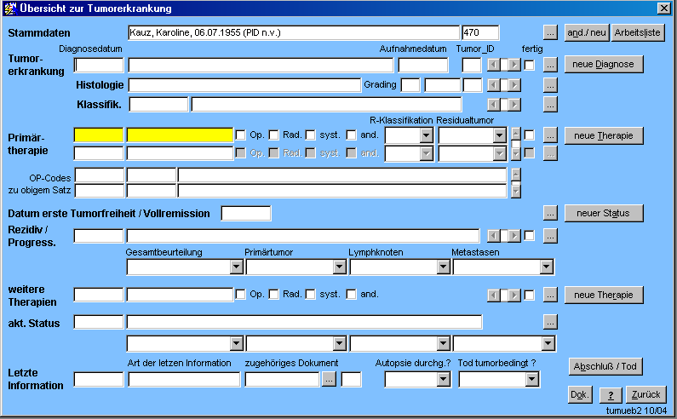Viewport: 677px width, 419px height.
Task: Click the Zurück button
Action: [646, 395]
